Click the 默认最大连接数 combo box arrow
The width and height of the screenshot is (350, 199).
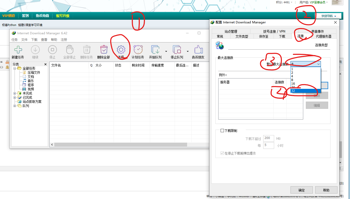tap(318, 64)
